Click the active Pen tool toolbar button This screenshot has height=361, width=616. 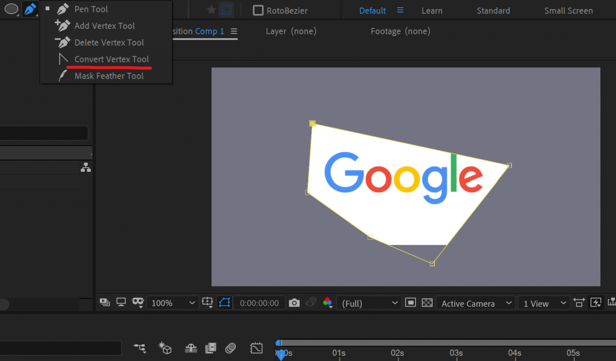[30, 9]
